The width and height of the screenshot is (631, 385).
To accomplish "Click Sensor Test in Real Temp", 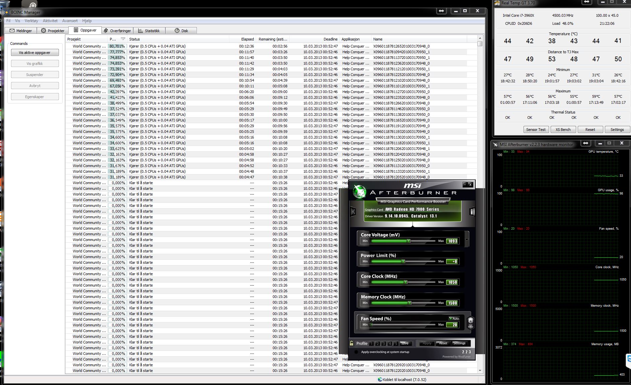I will (x=536, y=130).
